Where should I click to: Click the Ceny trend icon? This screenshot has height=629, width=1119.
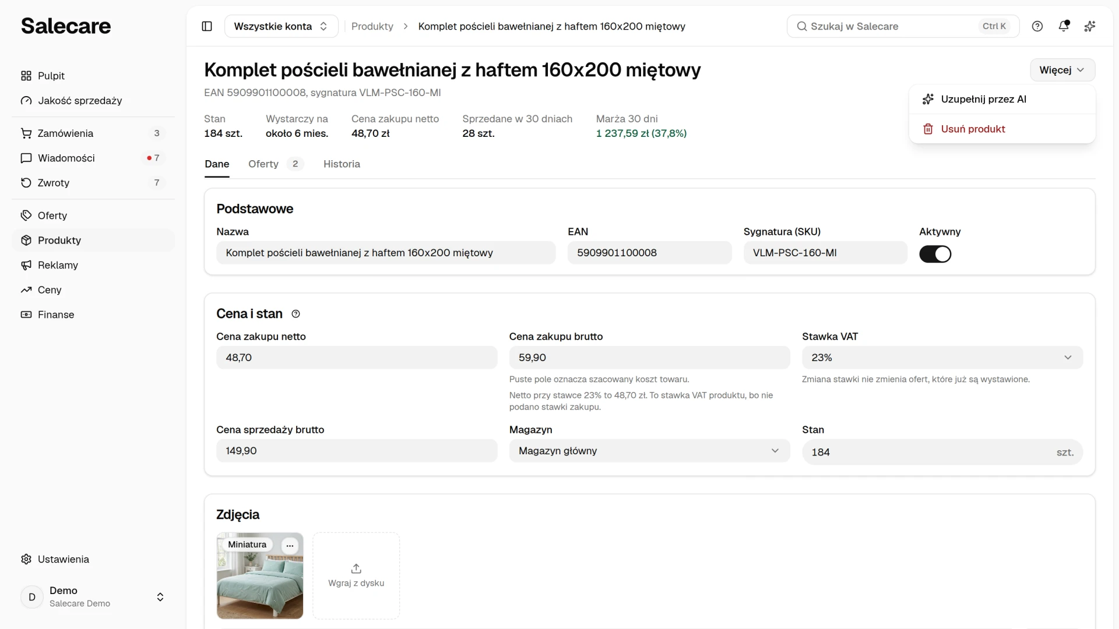tap(26, 290)
